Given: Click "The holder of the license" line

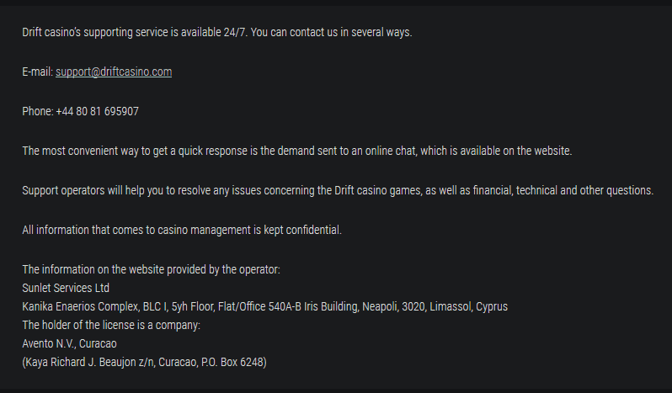Looking at the screenshot, I should point(111,326).
